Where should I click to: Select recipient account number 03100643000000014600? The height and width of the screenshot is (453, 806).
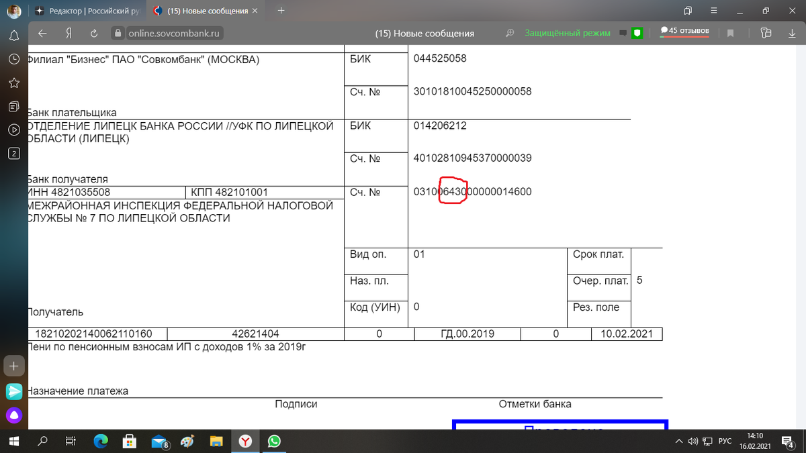click(473, 192)
